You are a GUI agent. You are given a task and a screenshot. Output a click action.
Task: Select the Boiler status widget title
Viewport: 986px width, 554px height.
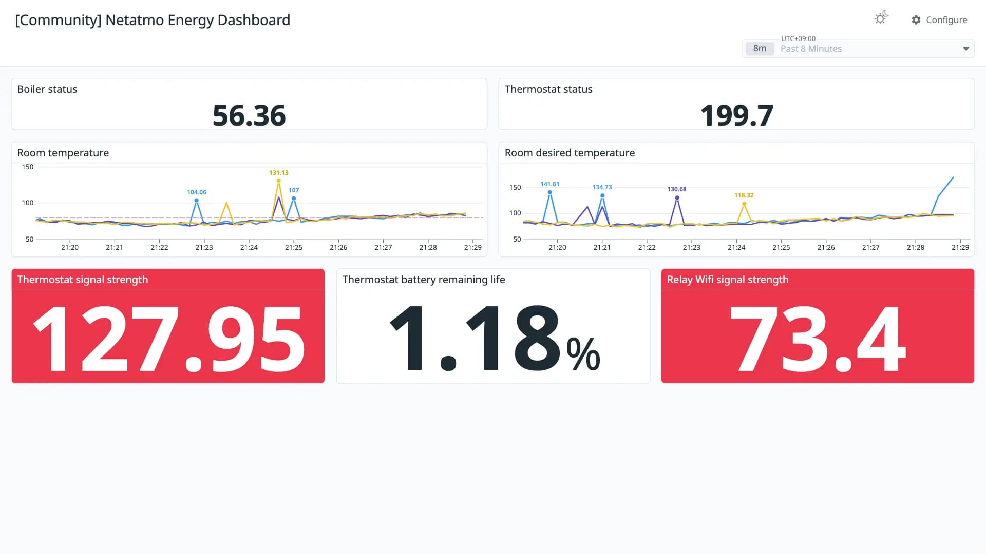[x=47, y=89]
